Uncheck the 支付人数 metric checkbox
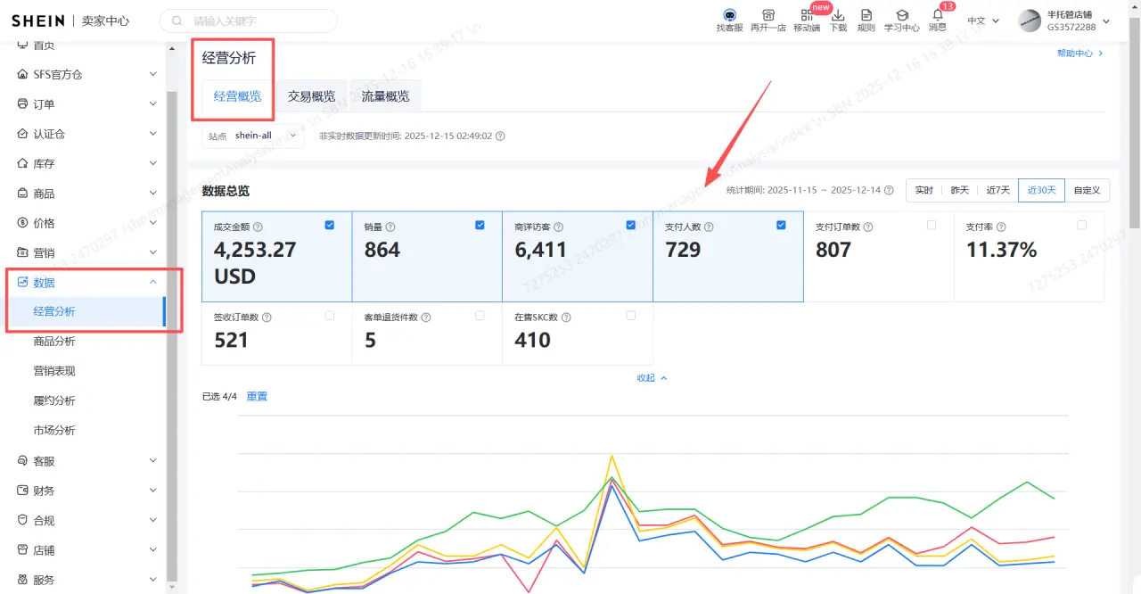Screen dimensions: 1141x594 click(782, 226)
